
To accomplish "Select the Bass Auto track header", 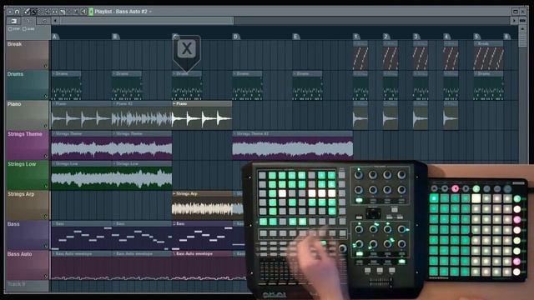I will point(28,265).
